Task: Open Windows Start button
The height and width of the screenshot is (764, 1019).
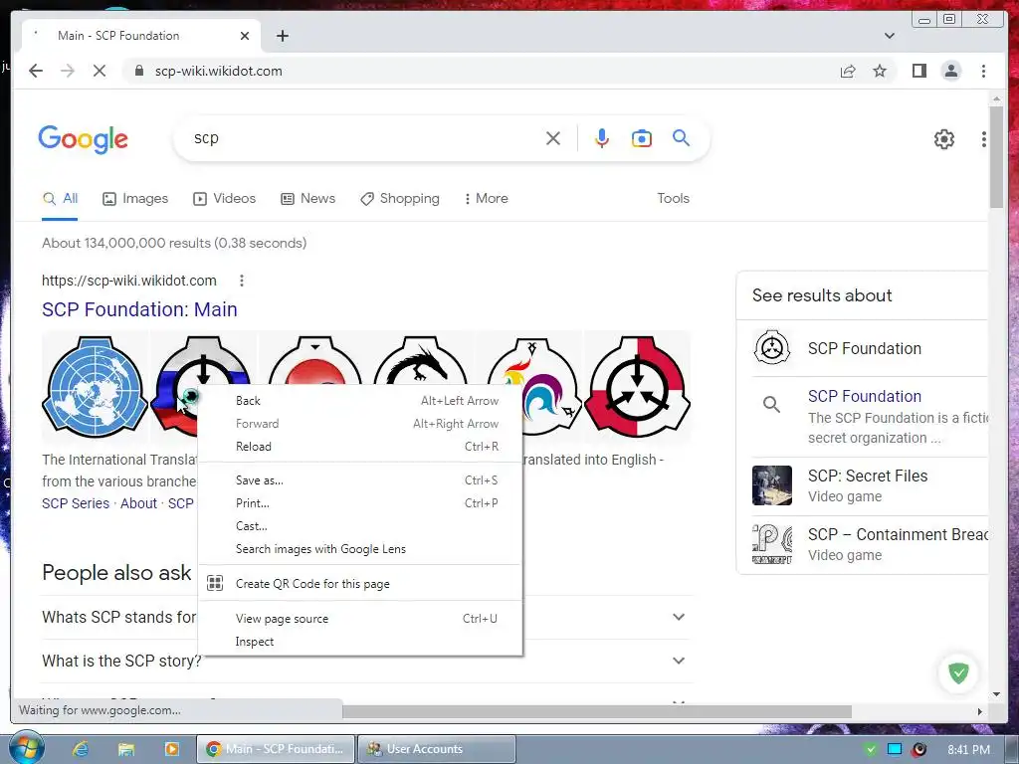Action: (27, 748)
